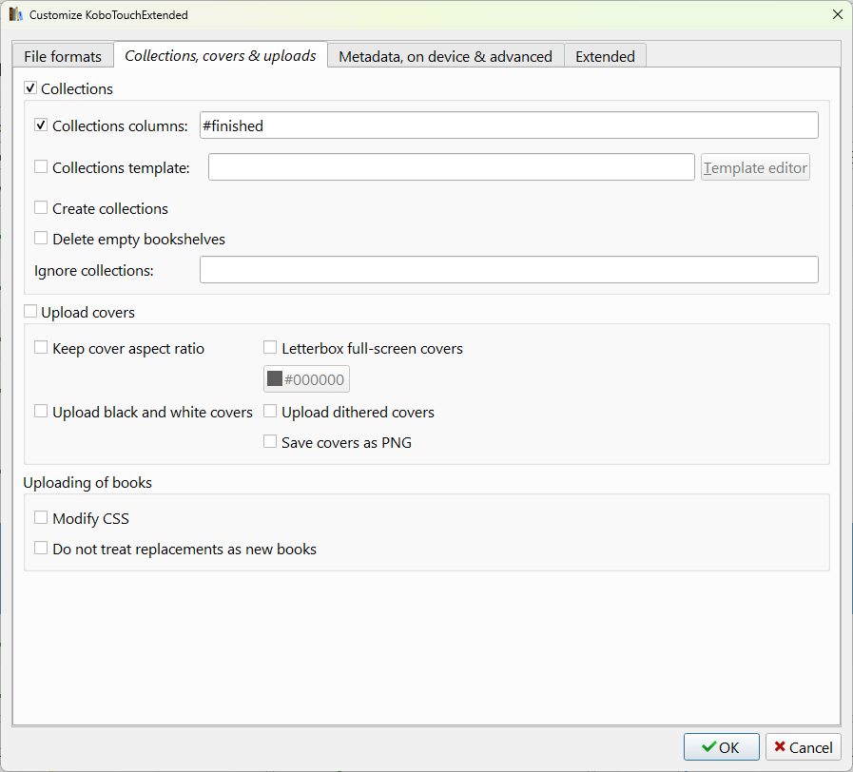Open the File formats tab
853x772 pixels.
63,56
